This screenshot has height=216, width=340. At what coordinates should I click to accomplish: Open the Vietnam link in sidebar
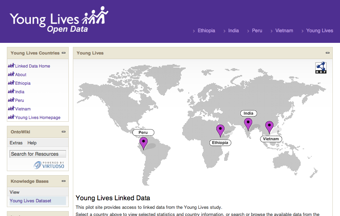tap(23, 109)
